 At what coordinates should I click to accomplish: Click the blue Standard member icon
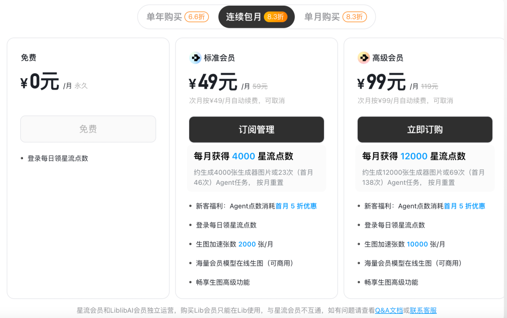(x=195, y=58)
